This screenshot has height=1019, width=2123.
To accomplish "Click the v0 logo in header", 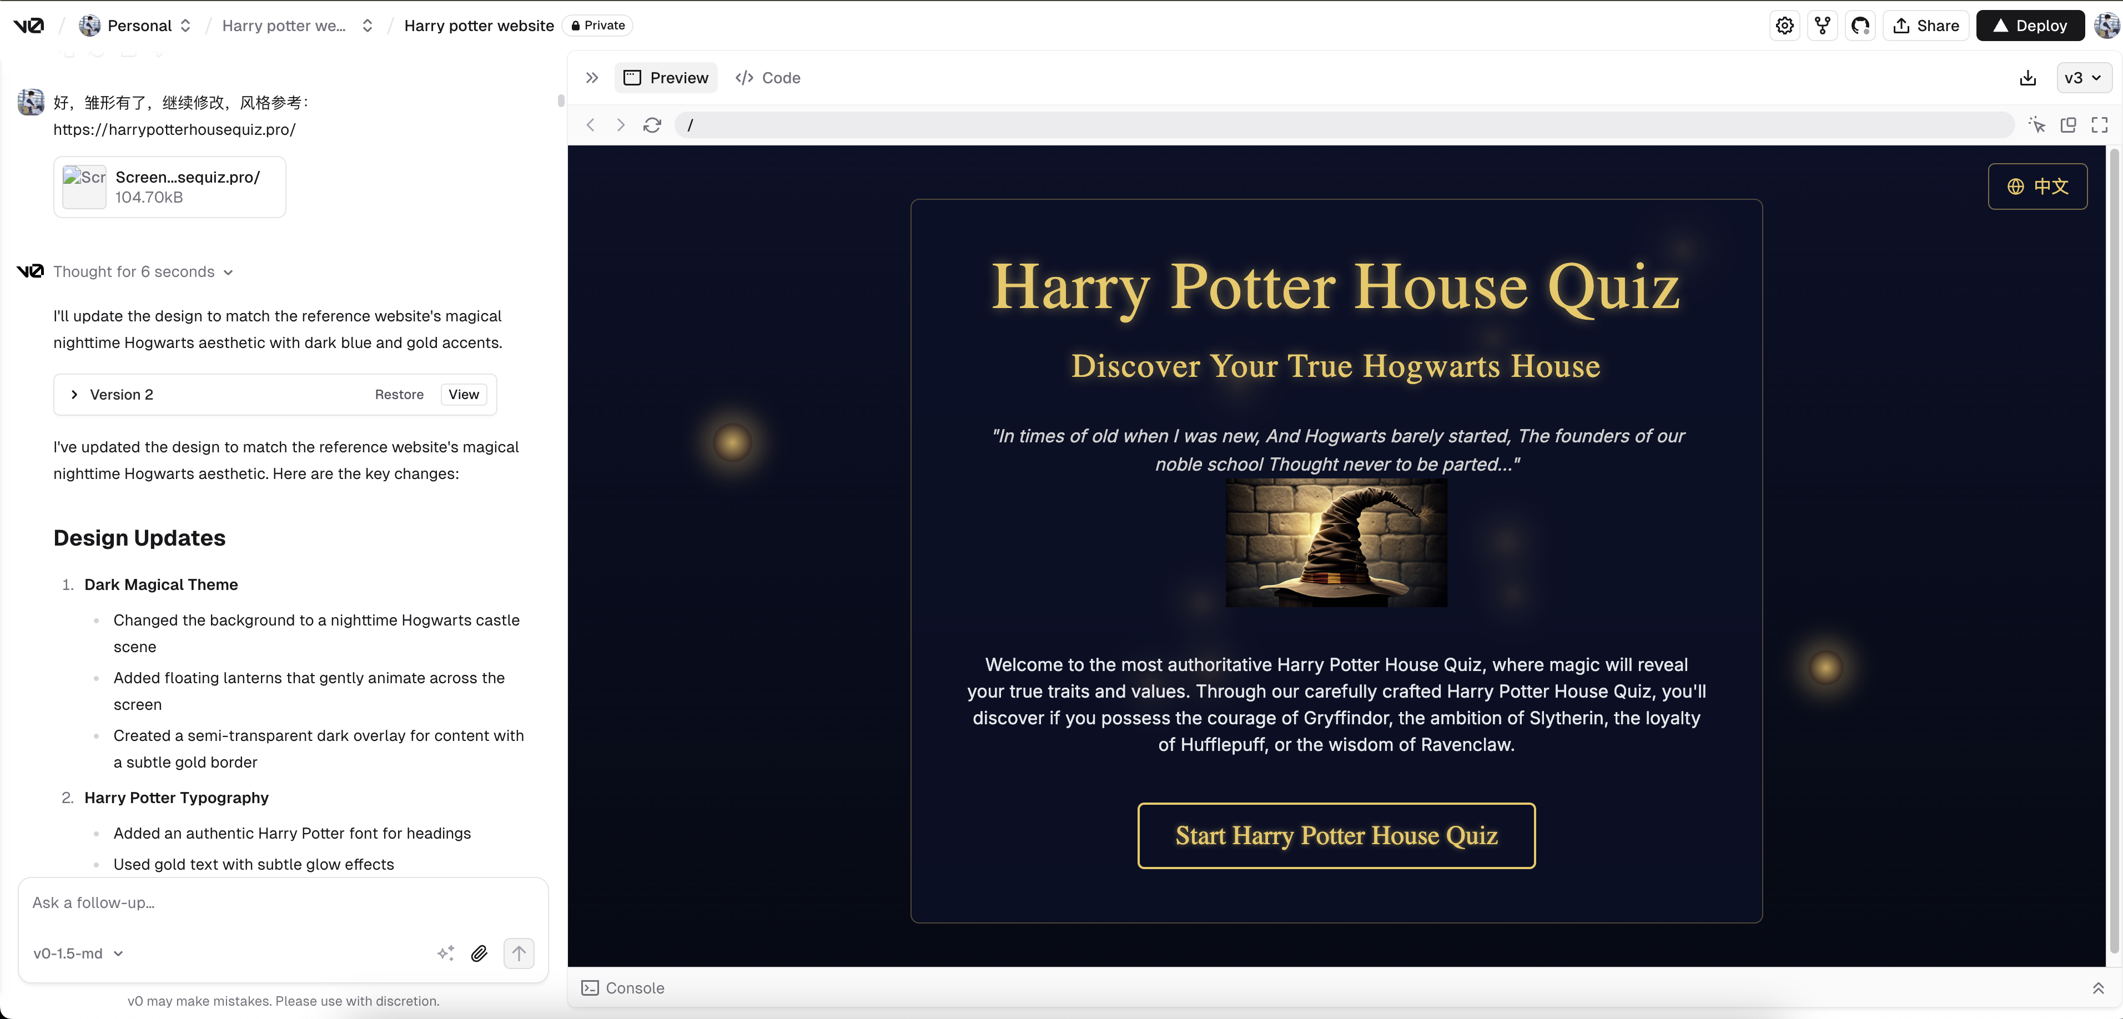I will (x=29, y=26).
